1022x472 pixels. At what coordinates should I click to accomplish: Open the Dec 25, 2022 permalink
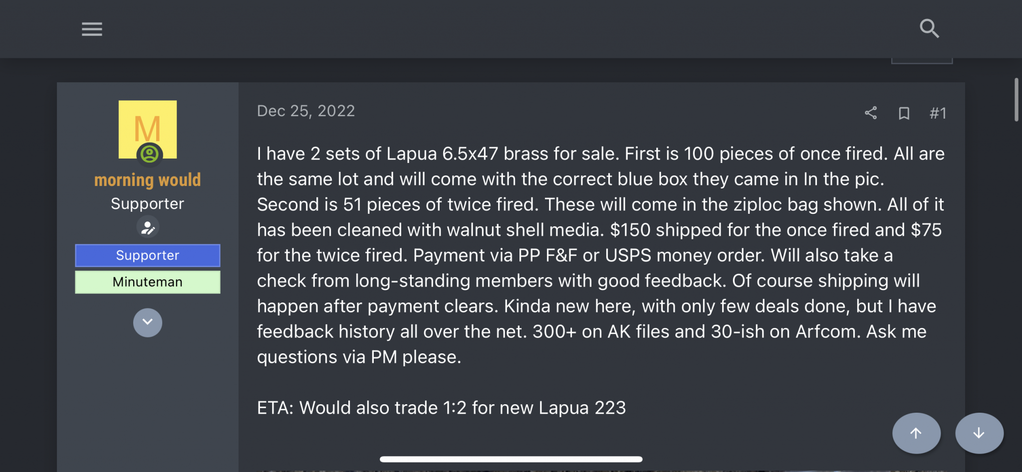coord(306,111)
